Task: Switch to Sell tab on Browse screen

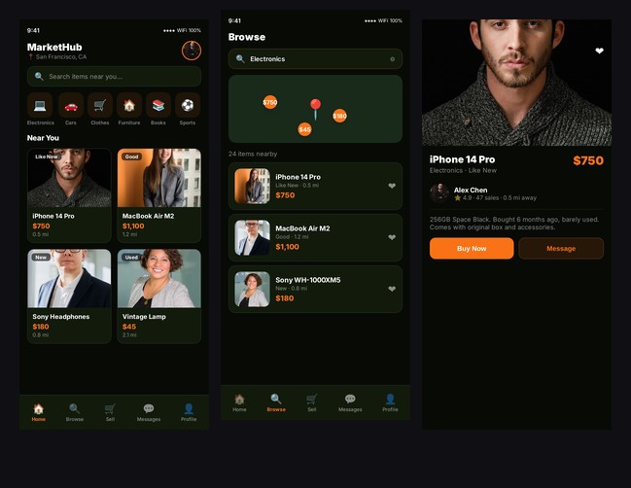Action: tap(312, 402)
